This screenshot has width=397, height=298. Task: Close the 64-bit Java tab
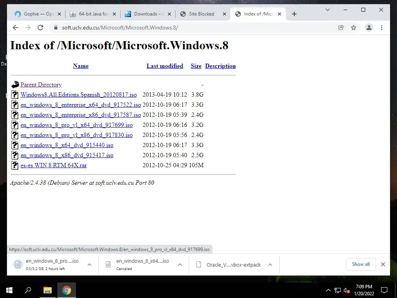(x=114, y=14)
